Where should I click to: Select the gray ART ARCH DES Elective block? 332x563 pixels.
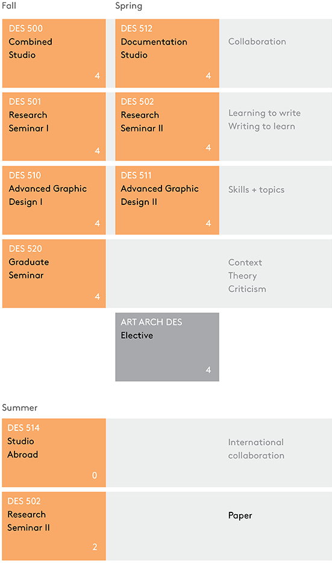(x=167, y=347)
